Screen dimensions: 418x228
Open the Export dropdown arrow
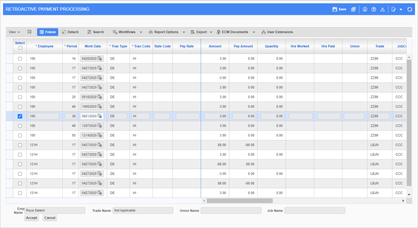tap(211, 32)
